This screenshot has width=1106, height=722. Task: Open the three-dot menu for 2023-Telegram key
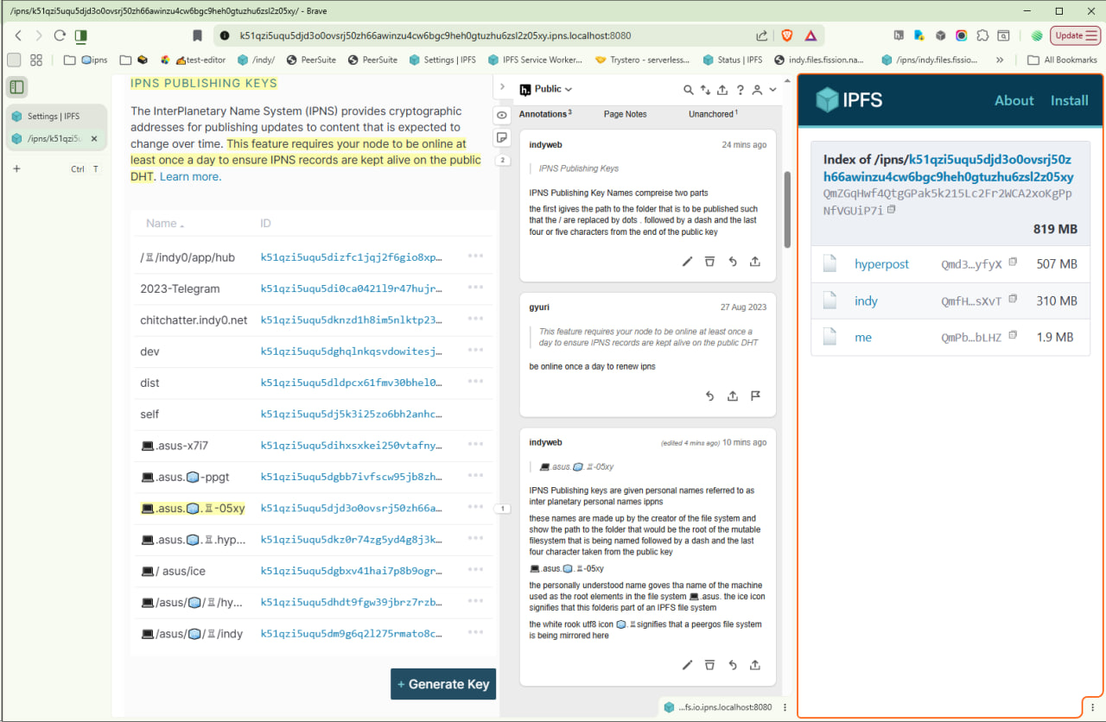click(475, 288)
